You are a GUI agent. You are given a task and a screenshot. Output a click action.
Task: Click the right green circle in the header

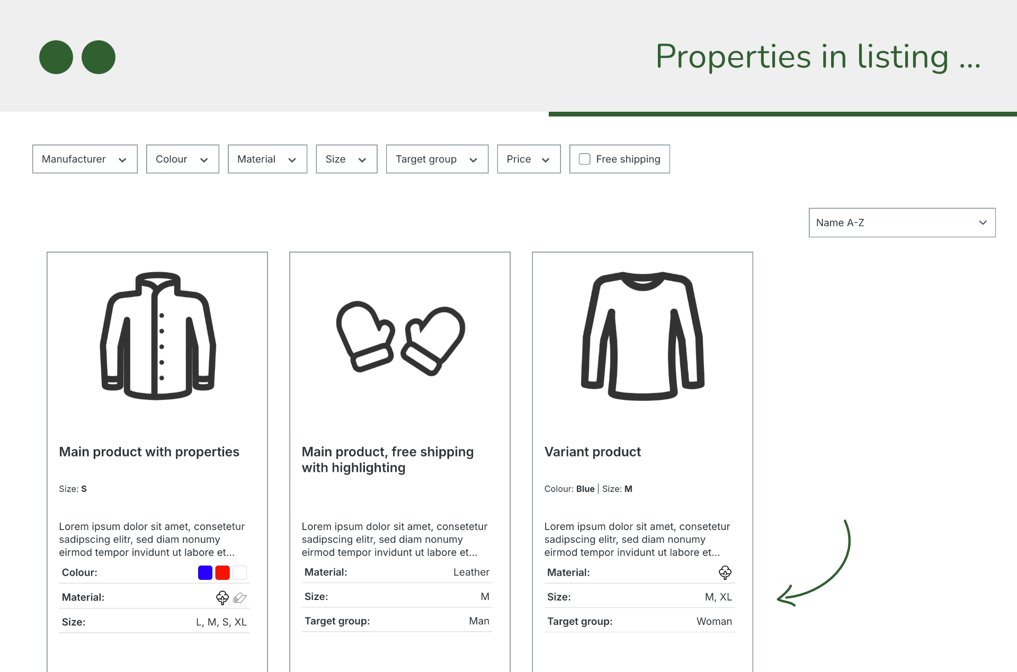point(99,57)
